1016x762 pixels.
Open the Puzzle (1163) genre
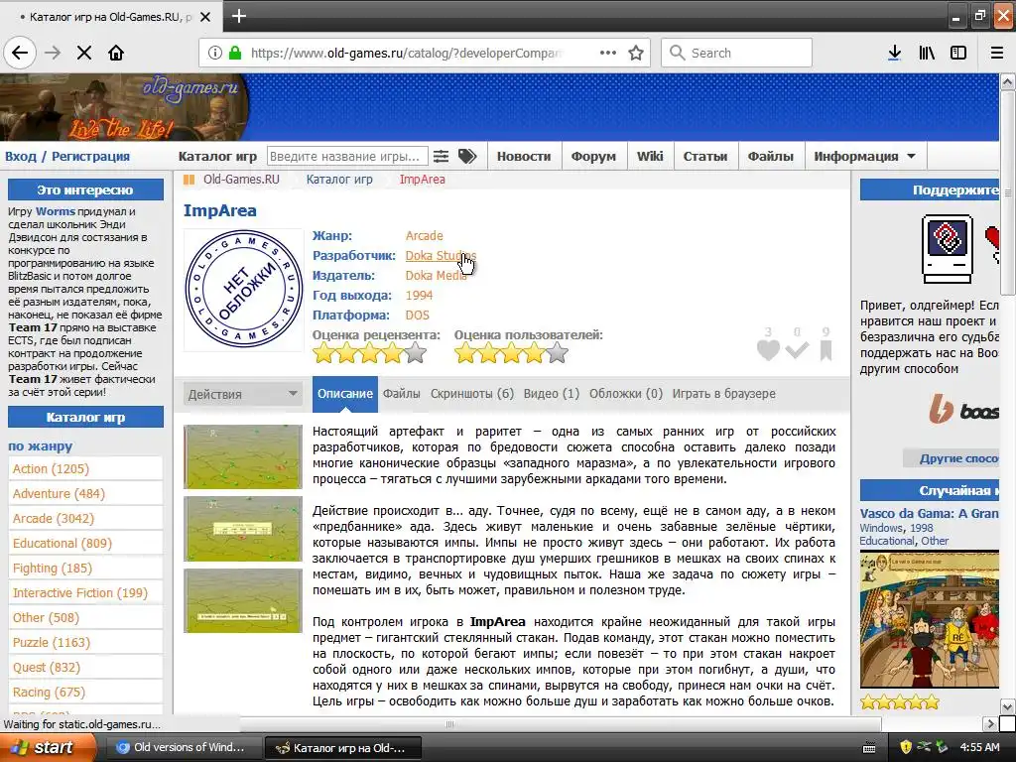(85, 642)
